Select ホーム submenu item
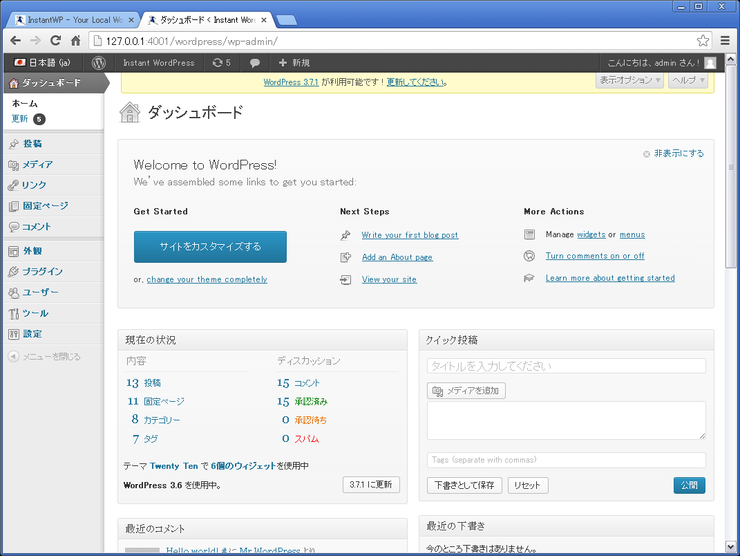Screen dimensions: 740x556 [x=25, y=104]
